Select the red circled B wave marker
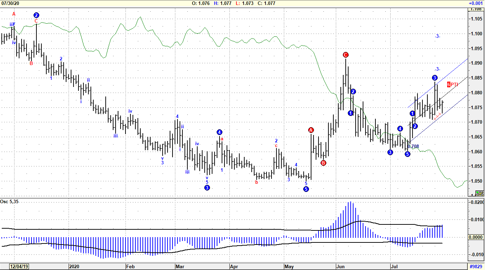This screenshot has width=485, height=270. (x=323, y=163)
